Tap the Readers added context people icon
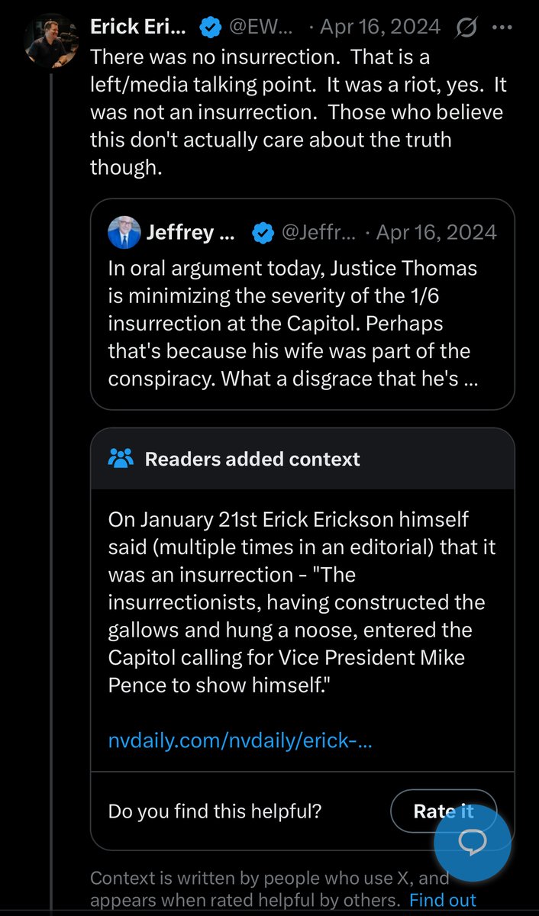Screen dimensions: 539x916 pos(121,458)
